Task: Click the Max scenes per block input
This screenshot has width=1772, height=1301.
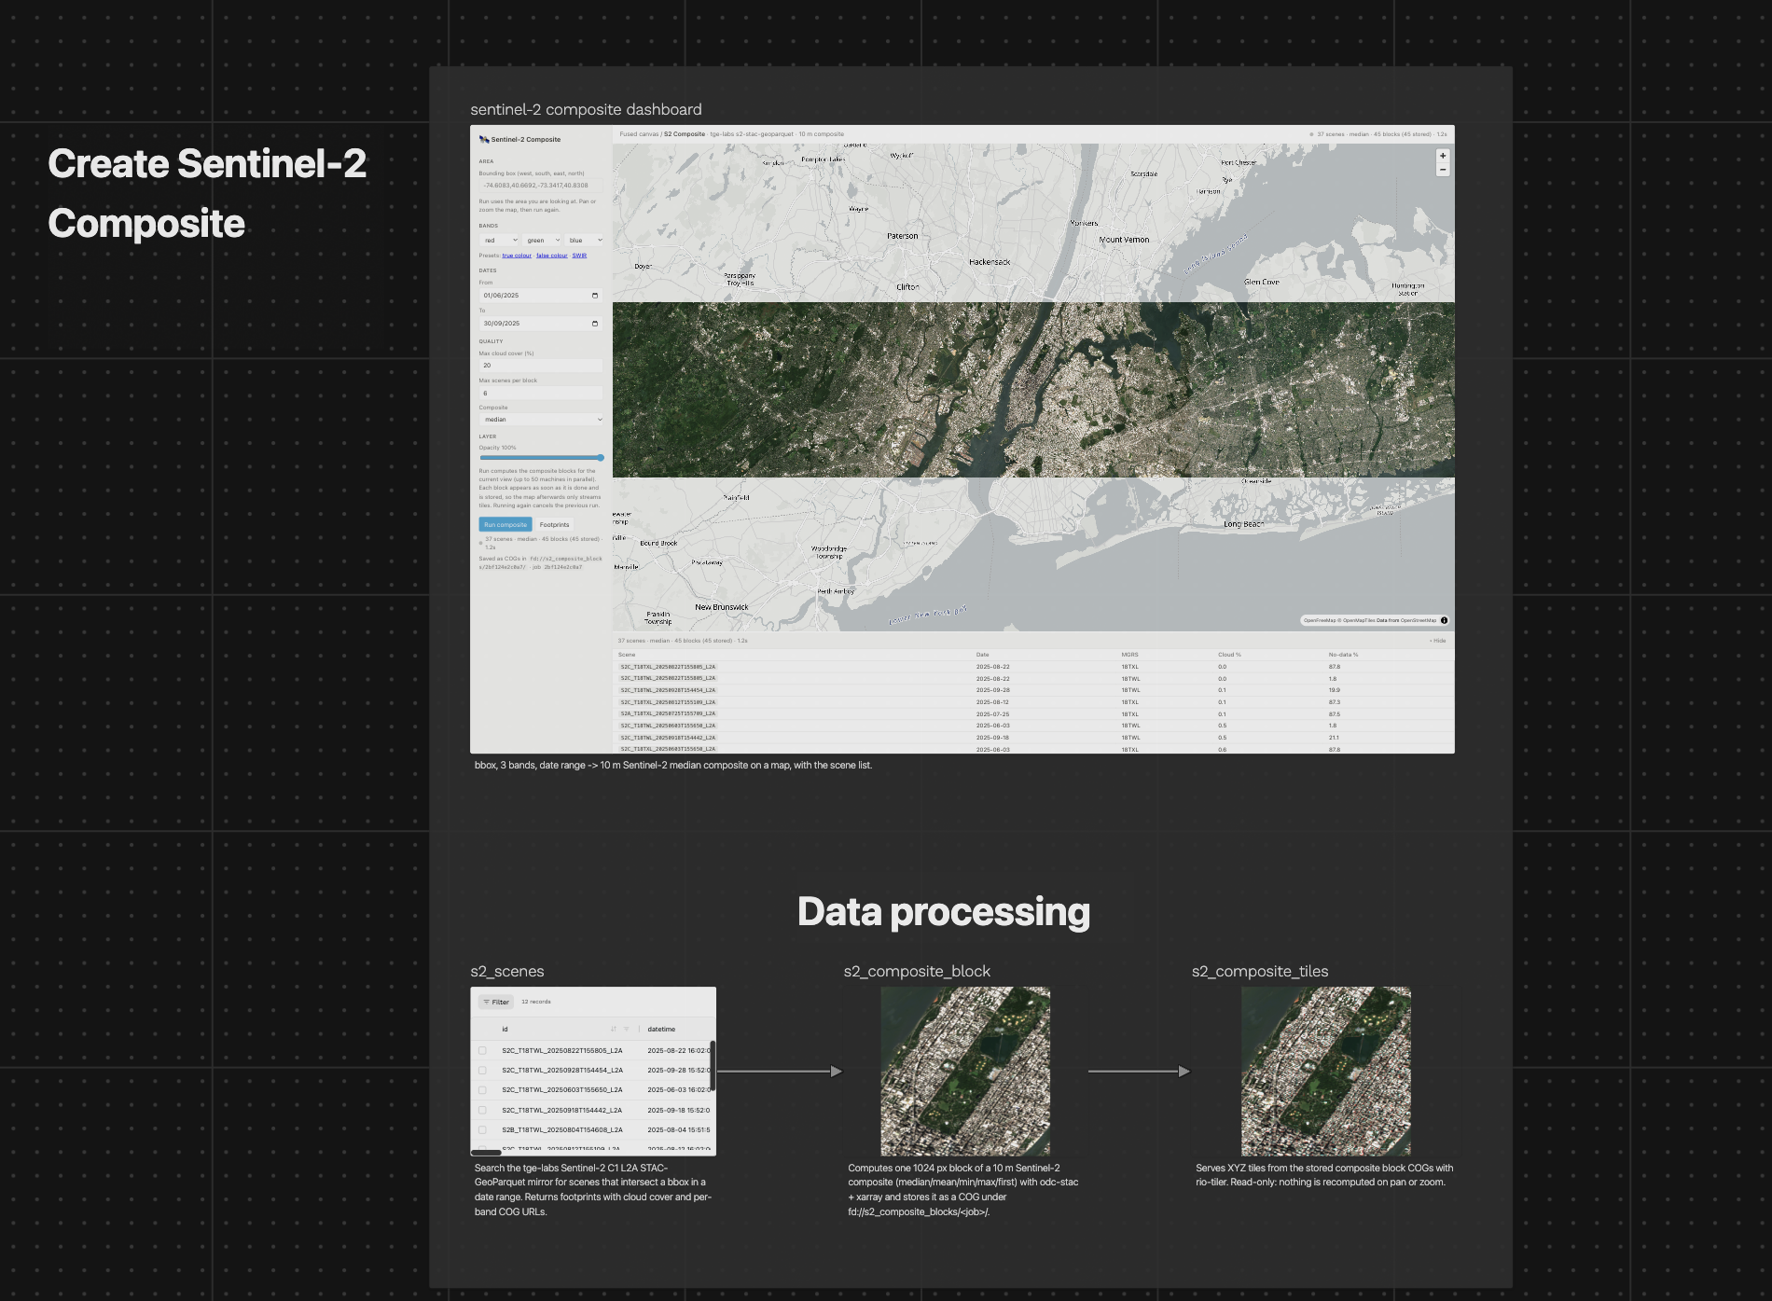Action: tap(541, 394)
